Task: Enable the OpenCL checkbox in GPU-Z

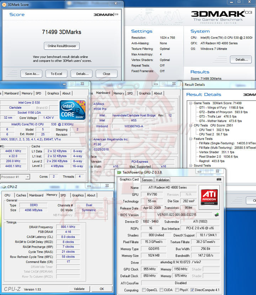Action: point(144,290)
